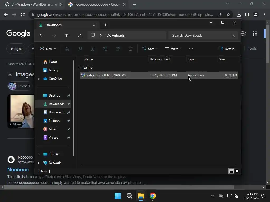Show hidden system tray icons
Viewport: 270px width, 202px height.
[x=213, y=196]
